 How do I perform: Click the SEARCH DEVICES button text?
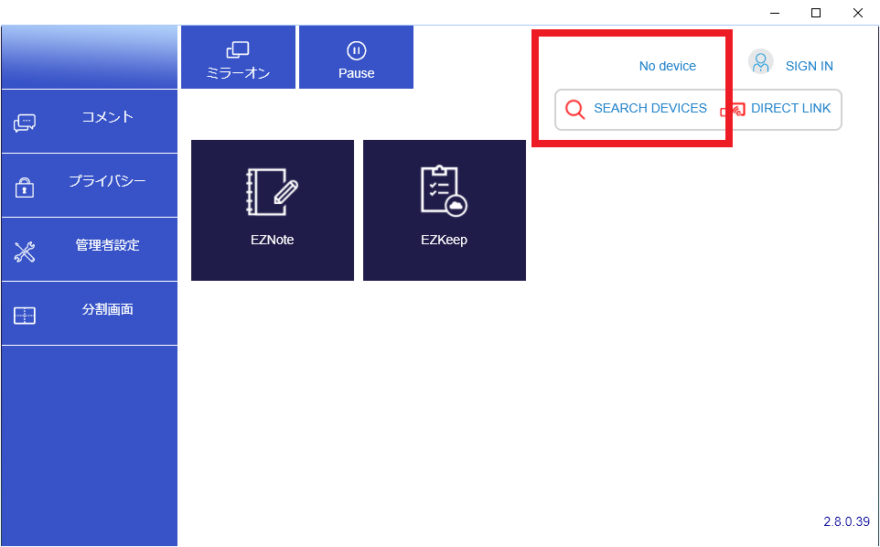649,108
